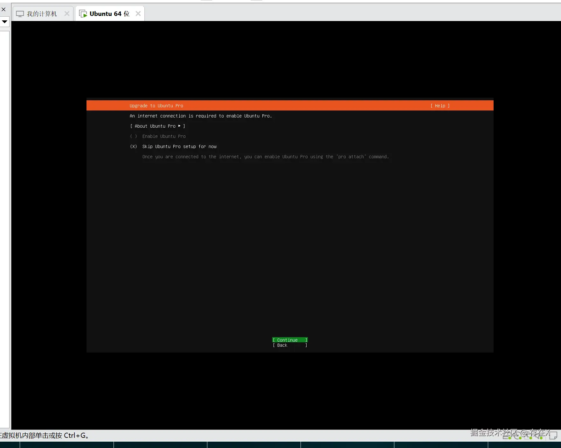Image resolution: width=561 pixels, height=448 pixels.
Task: Switch to the Ubuntu 64 位 tab
Action: (110, 13)
